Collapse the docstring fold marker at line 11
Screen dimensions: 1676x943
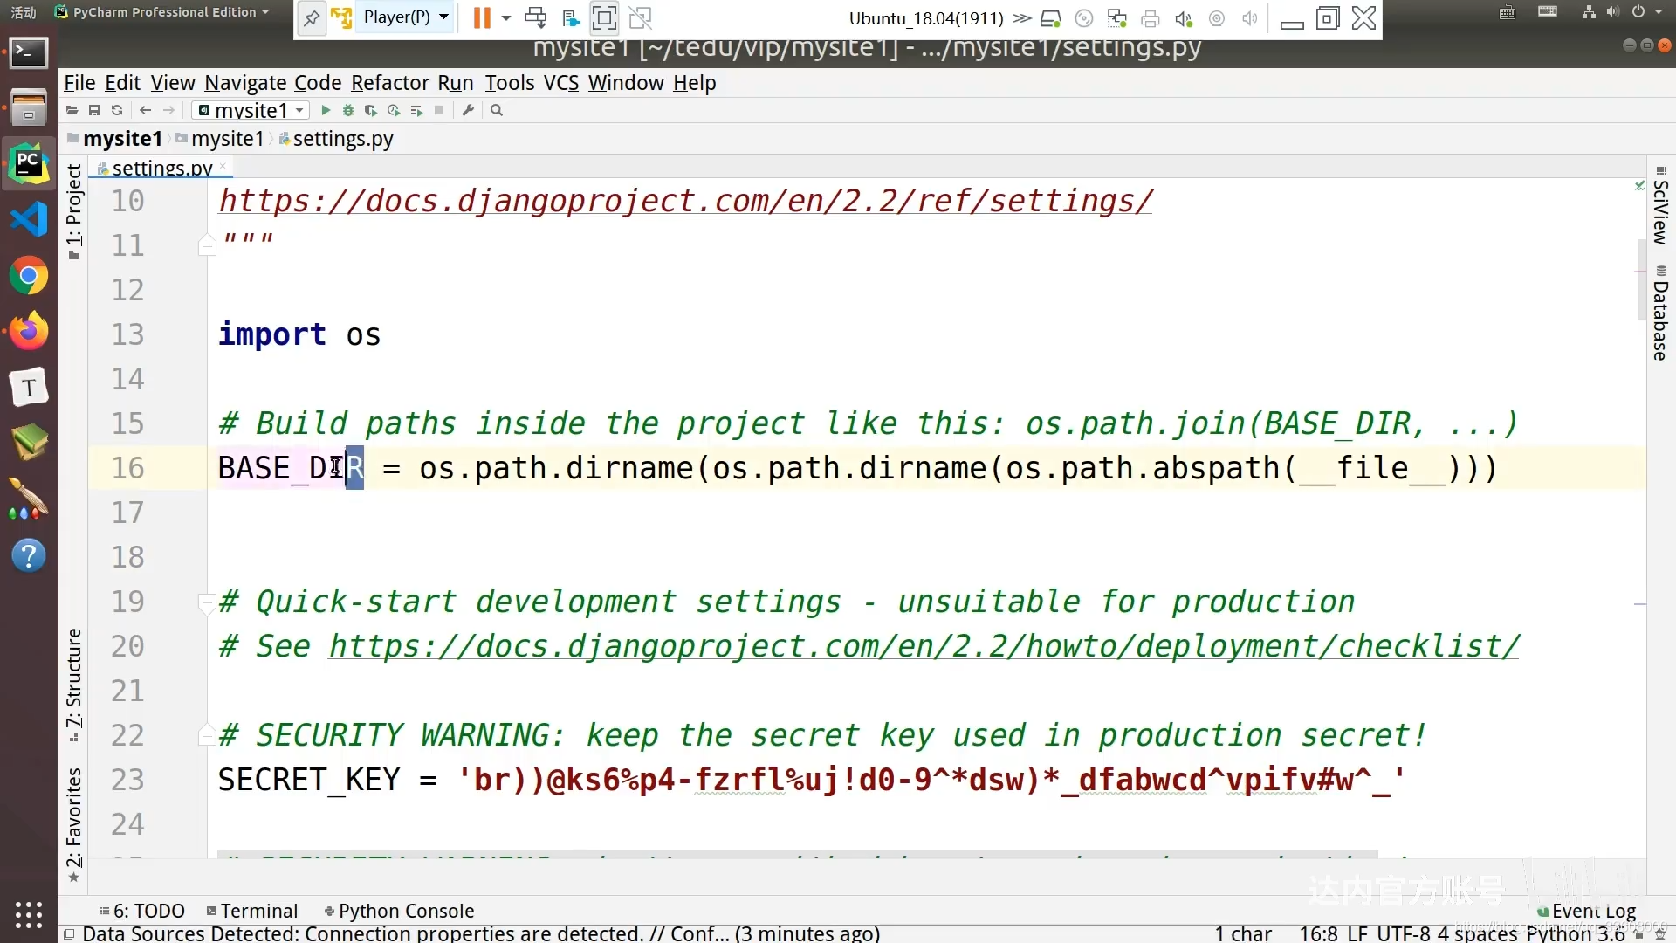[207, 246]
